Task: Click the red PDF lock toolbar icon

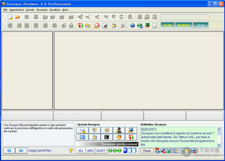Action: (x=97, y=25)
